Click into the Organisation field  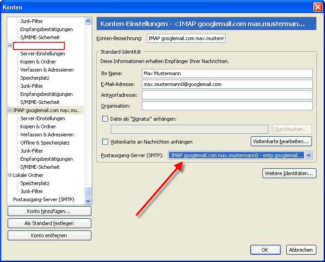pyautogui.click(x=227, y=106)
